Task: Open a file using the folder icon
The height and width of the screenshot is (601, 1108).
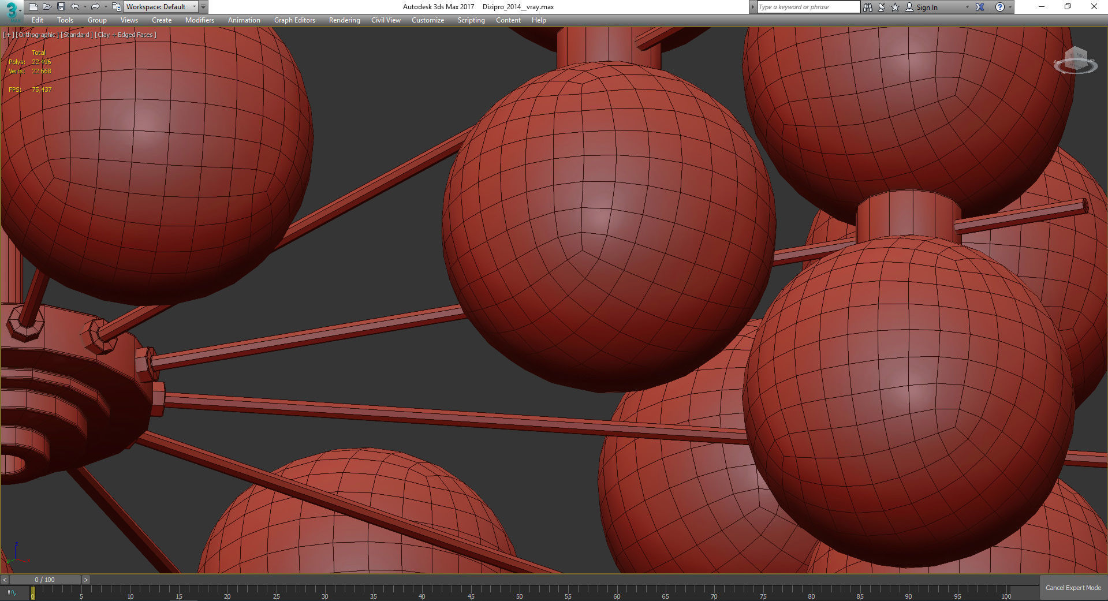Action: click(47, 7)
